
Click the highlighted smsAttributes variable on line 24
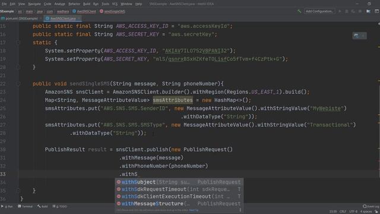(x=173, y=100)
